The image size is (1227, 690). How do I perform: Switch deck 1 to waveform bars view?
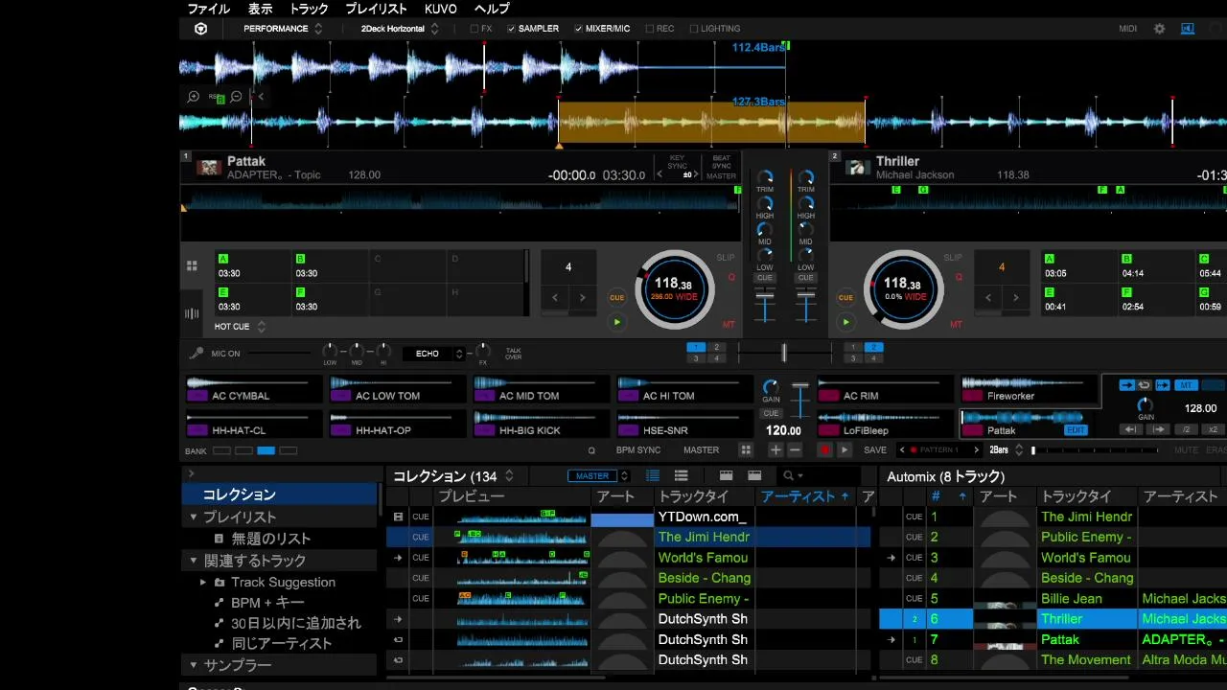(x=192, y=313)
